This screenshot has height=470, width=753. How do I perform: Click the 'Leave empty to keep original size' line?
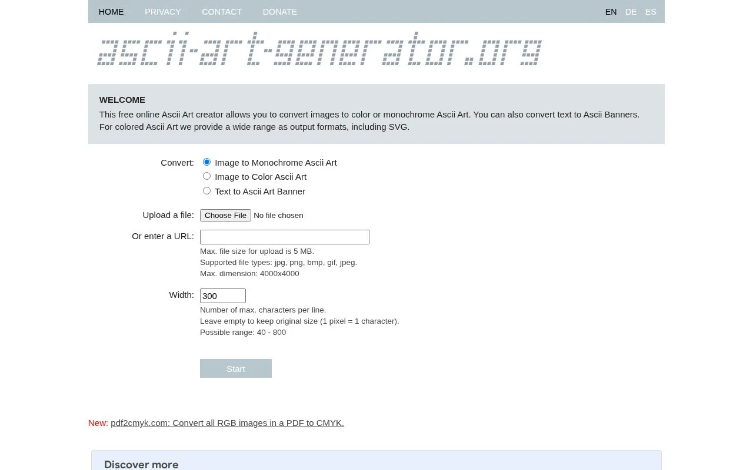pos(299,321)
